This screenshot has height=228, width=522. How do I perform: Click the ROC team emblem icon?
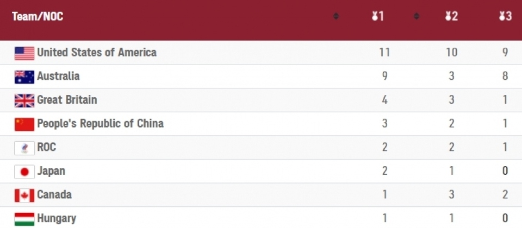[24, 148]
